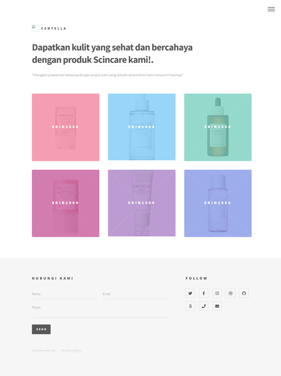Open the Twitter social icon
The height and width of the screenshot is (376, 281).
point(190,293)
